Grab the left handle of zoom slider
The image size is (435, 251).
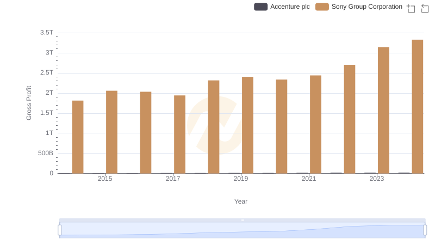60,230
